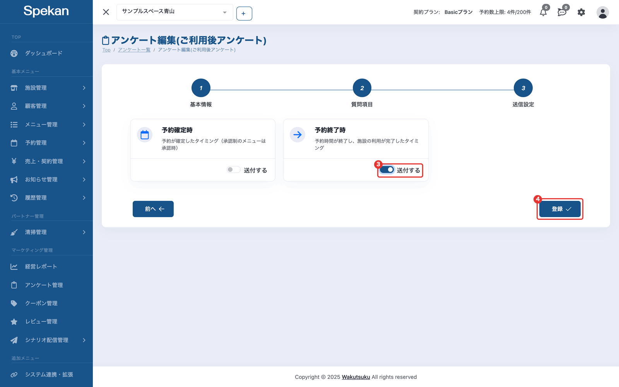Click the 予約確定時 calendar icon

click(145, 135)
